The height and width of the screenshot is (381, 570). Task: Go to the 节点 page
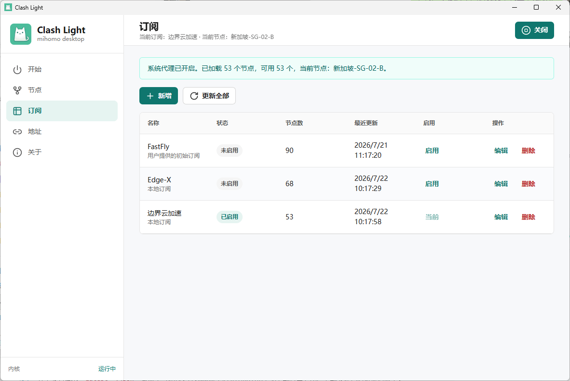(x=62, y=90)
